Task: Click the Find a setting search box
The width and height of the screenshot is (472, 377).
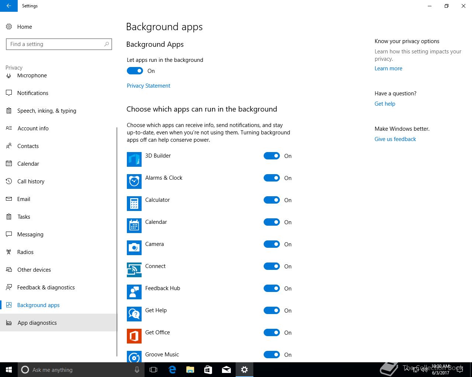Action: tap(55, 44)
